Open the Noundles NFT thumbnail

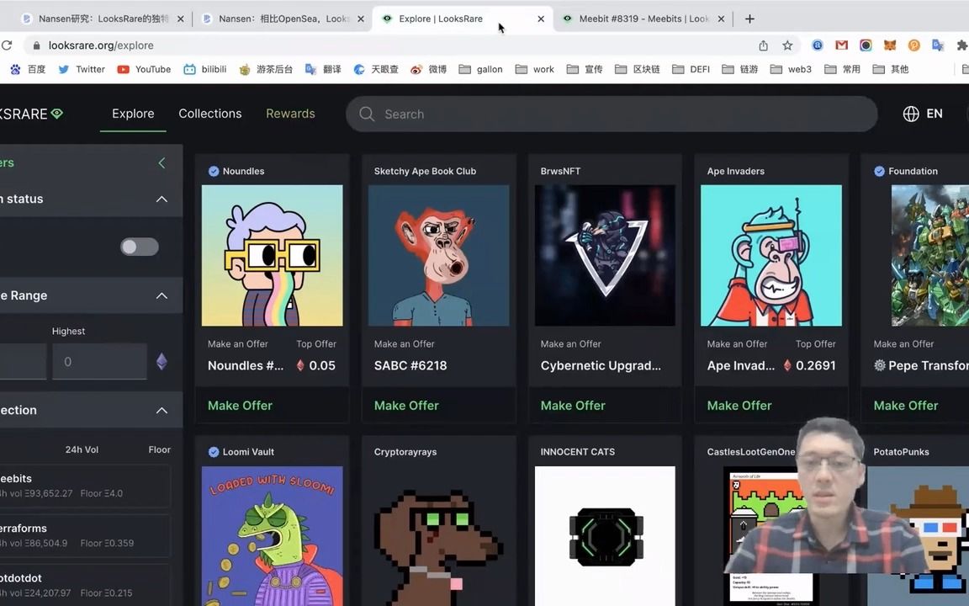pyautogui.click(x=272, y=255)
